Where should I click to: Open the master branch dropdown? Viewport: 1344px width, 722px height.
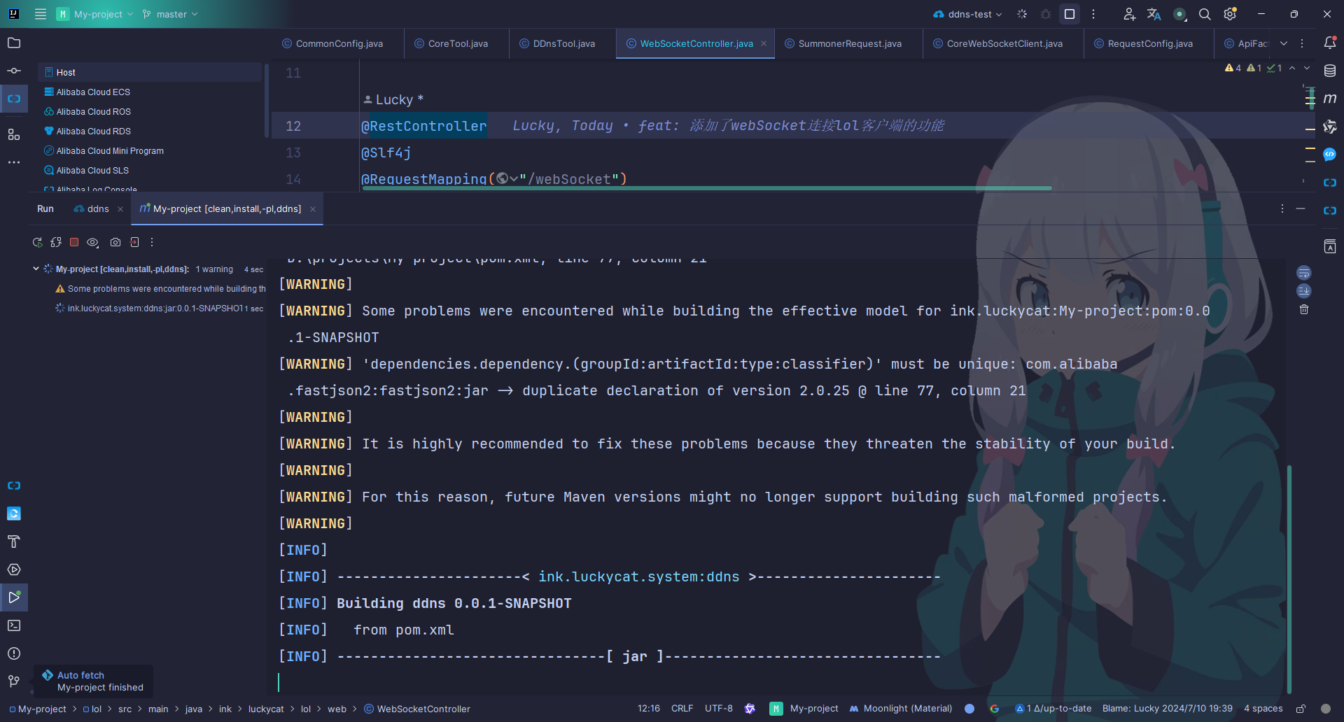click(170, 14)
